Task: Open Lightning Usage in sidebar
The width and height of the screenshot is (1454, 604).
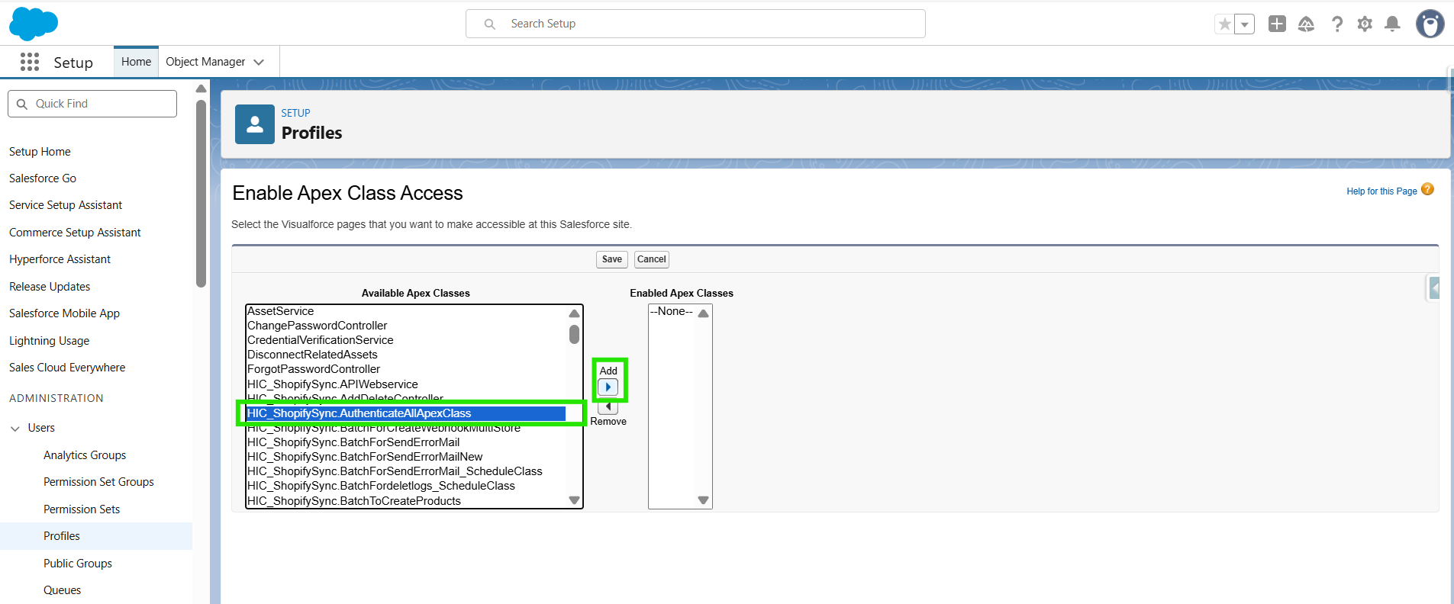Action: point(49,341)
